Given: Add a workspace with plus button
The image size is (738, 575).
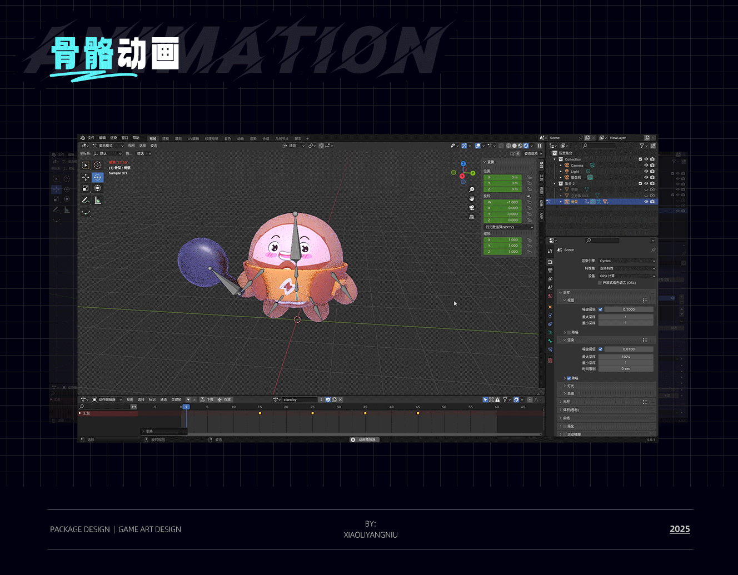Looking at the screenshot, I should 307,139.
